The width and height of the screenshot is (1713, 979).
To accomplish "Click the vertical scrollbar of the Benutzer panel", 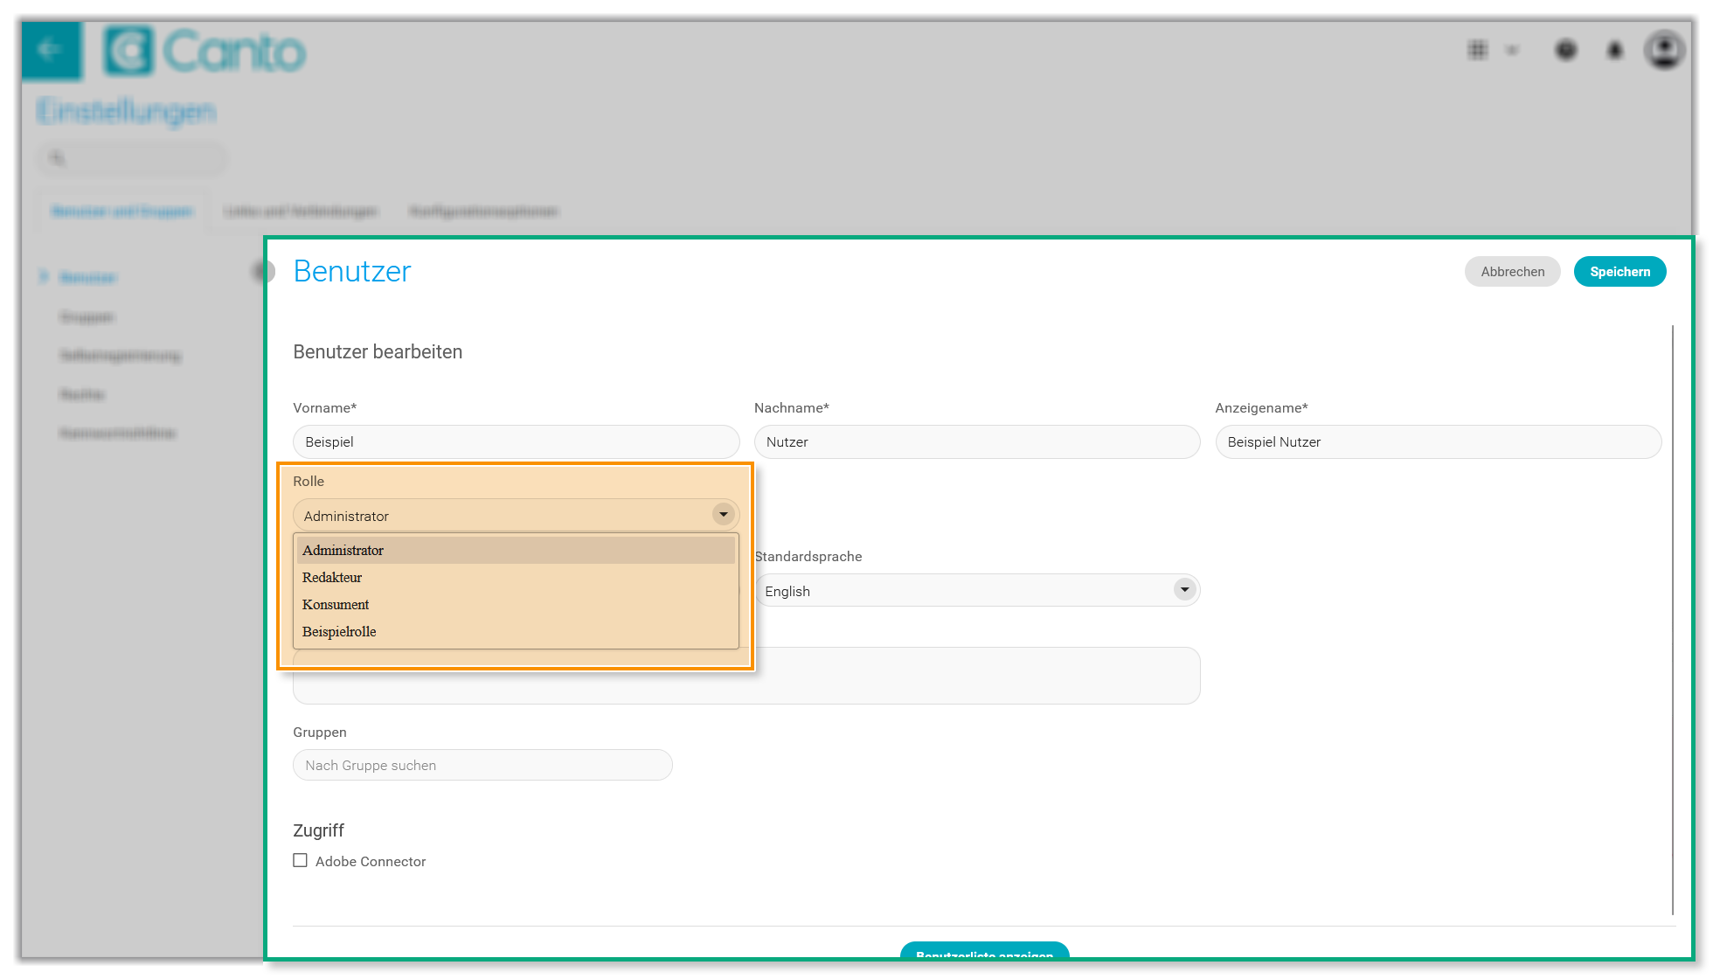I will click(x=1672, y=619).
